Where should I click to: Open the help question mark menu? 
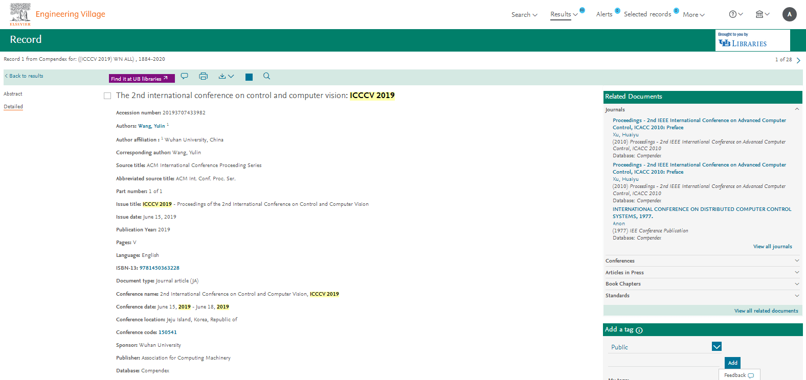coord(736,14)
